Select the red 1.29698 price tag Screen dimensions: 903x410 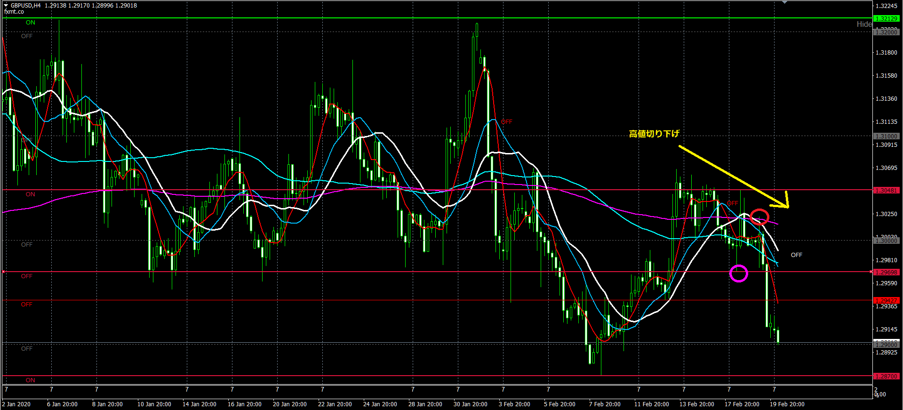point(887,273)
